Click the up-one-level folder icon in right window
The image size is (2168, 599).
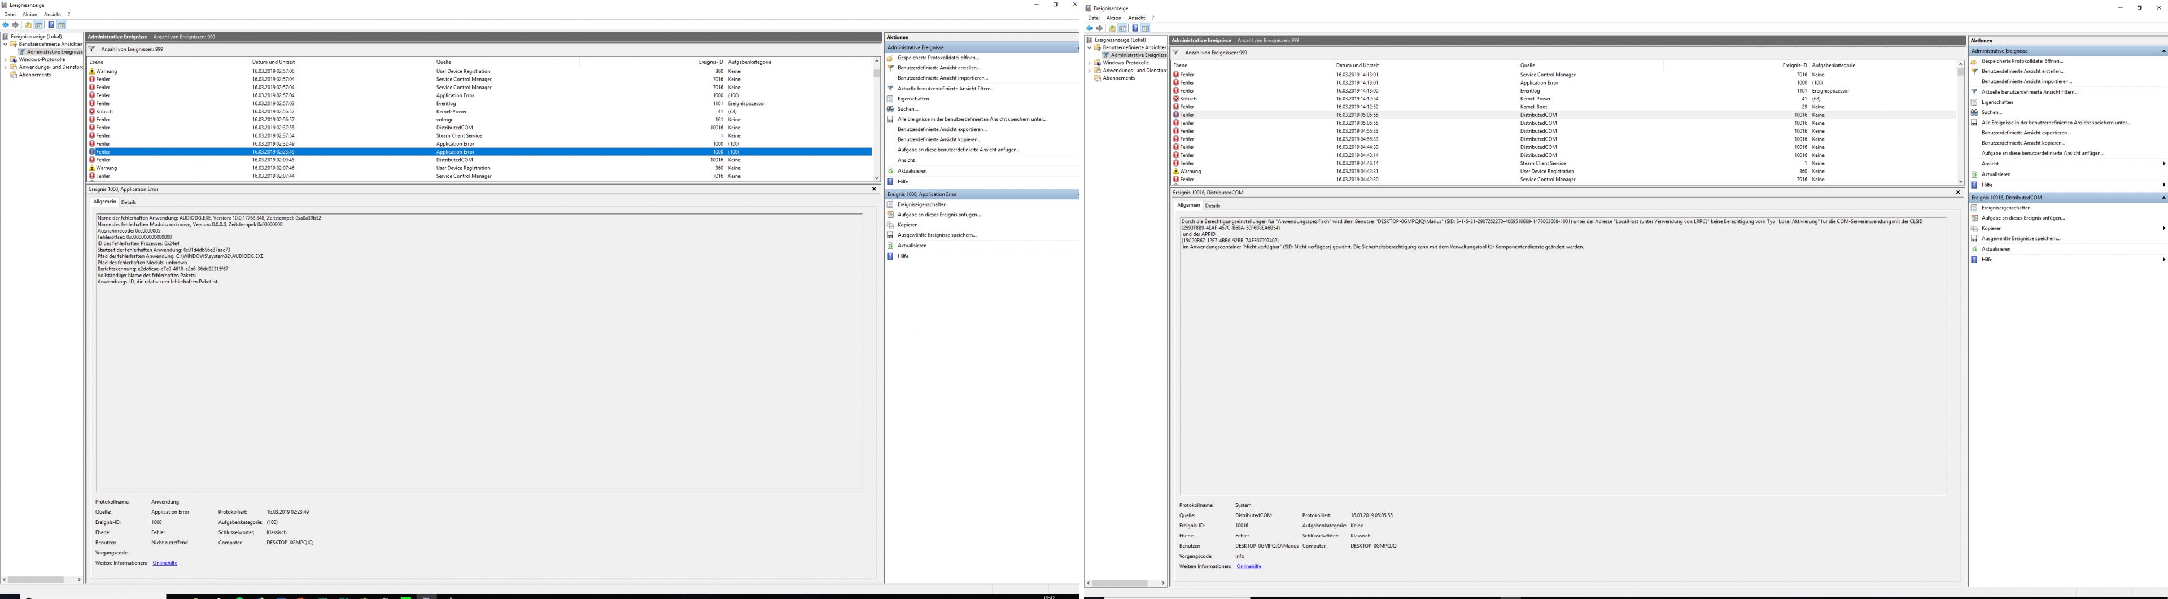coord(1113,29)
